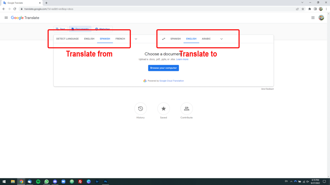Open translation History
Screen dimensions: 330x185
click(141, 109)
